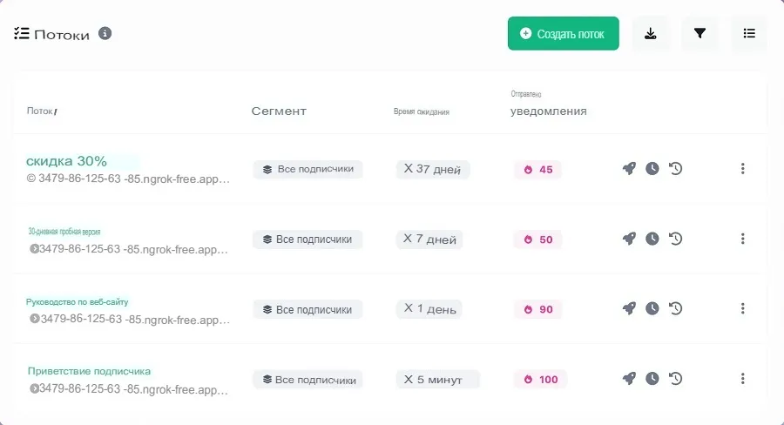Click rocket icon in скидка 30% row
This screenshot has height=425, width=784.
point(629,169)
